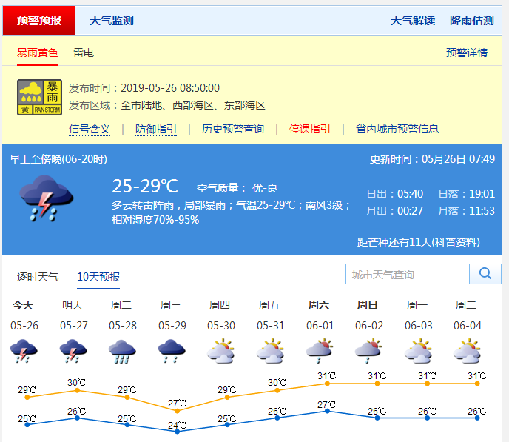Viewport: 509px width, 442px height.
Task: Switch to the 天气监测 tab
Action: [111, 21]
